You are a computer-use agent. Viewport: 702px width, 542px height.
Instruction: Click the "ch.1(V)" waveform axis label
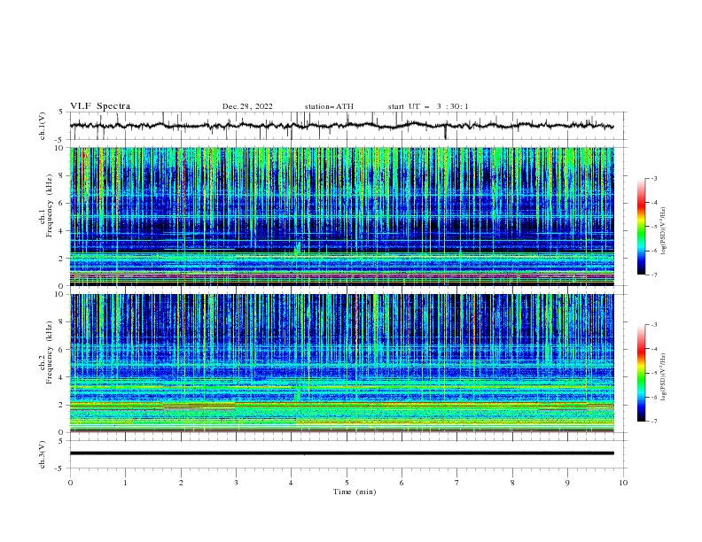pos(43,126)
